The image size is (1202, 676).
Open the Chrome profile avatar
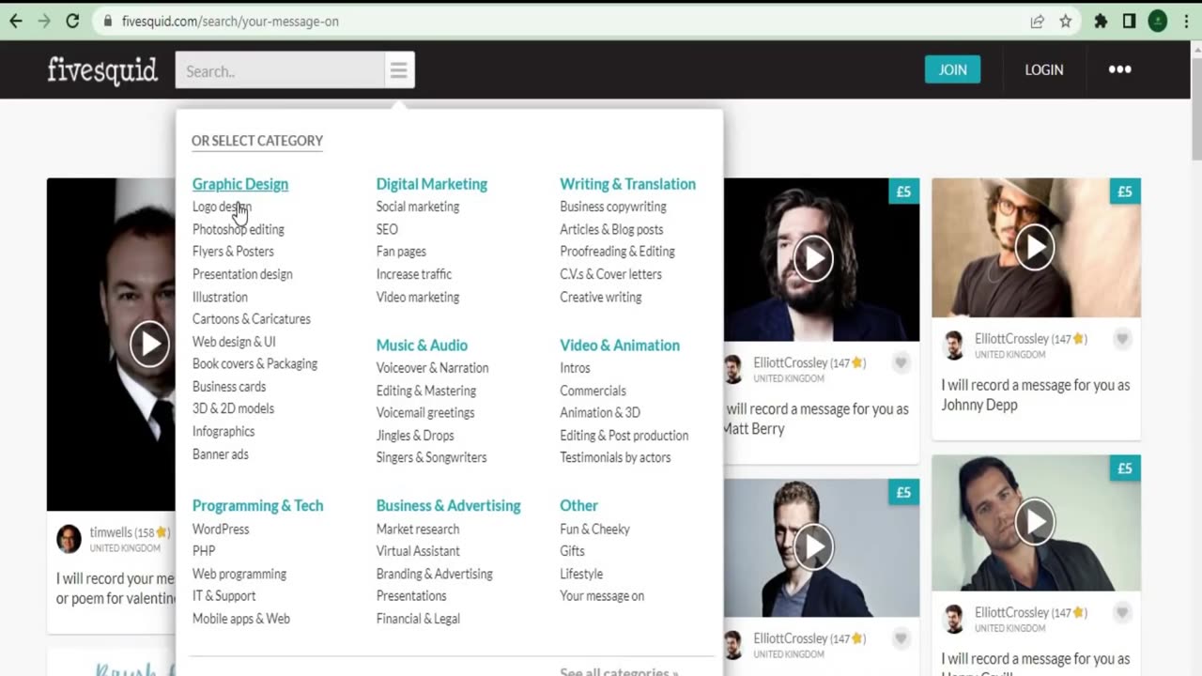(1158, 21)
